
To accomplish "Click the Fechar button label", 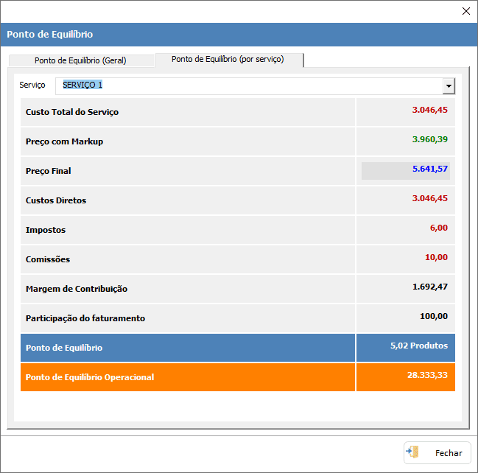I will [x=449, y=453].
